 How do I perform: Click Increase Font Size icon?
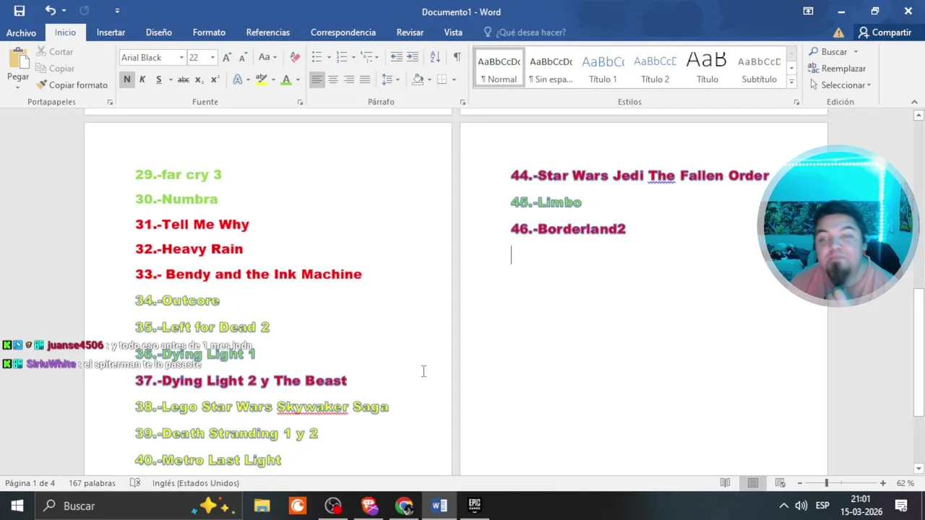[x=227, y=57]
